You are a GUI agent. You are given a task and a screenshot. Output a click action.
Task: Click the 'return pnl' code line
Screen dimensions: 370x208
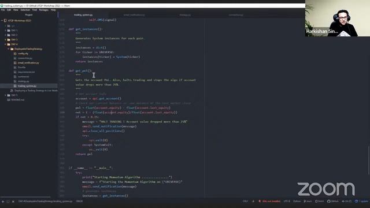pyautogui.click(x=84, y=154)
